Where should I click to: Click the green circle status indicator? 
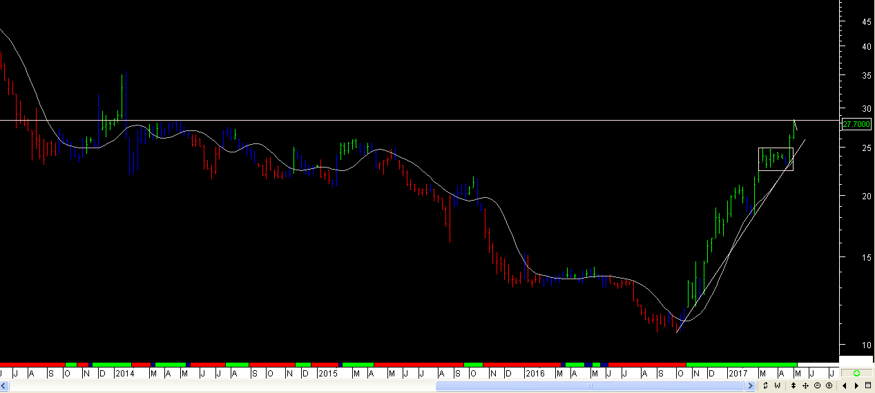pos(856,373)
